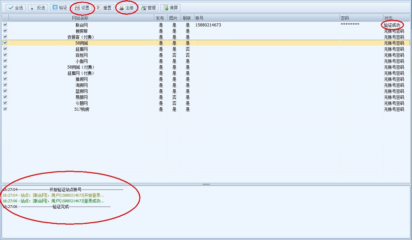Viewport: 412px width, 240px height.
Task: Select the 安居客（付费） site row
Action: [81, 37]
